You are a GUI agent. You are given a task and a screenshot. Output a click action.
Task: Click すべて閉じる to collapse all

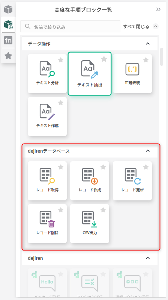(x=136, y=26)
